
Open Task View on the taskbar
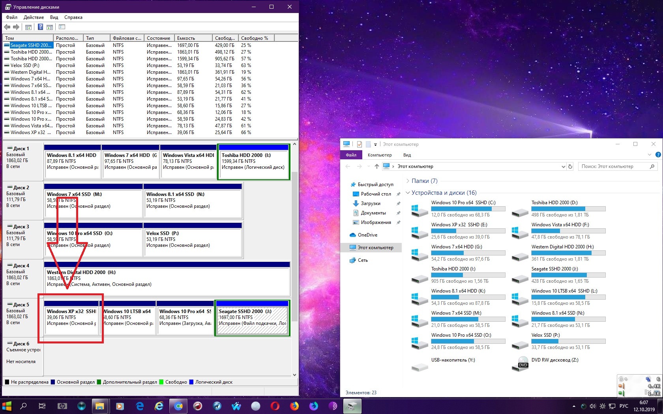pyautogui.click(x=42, y=406)
